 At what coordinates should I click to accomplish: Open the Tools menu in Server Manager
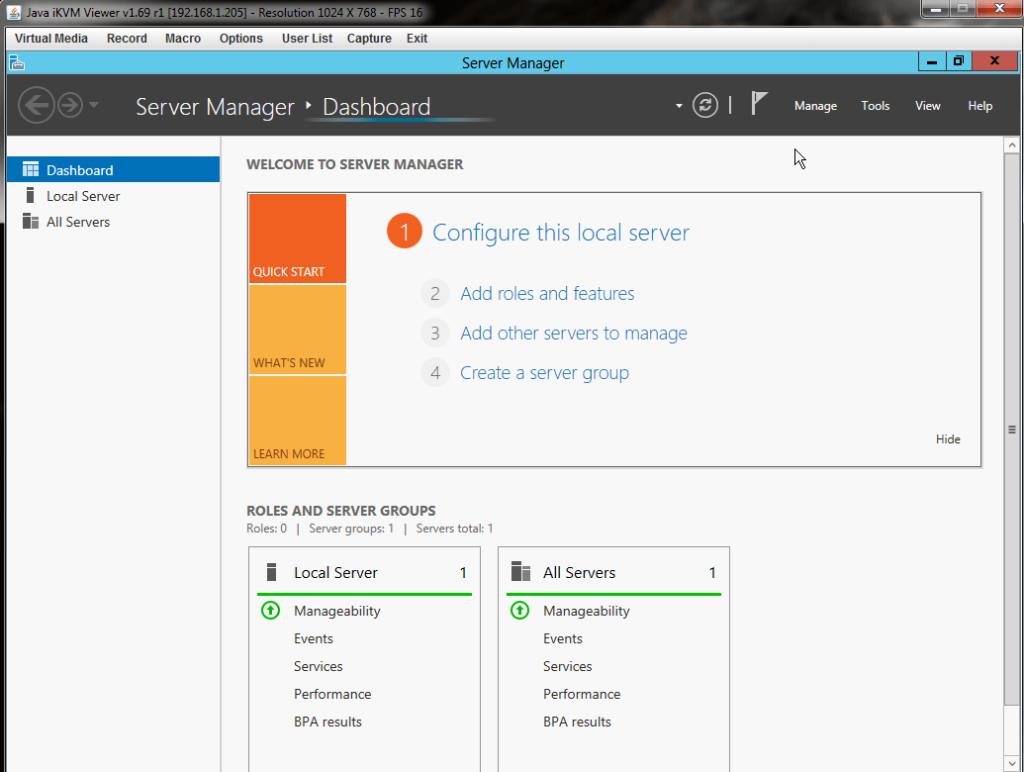click(875, 105)
